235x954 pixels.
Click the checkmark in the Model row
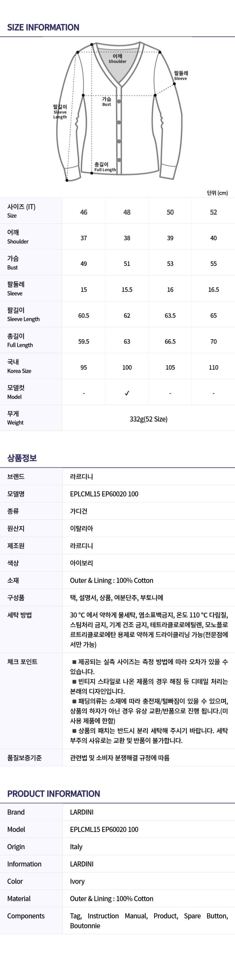[x=127, y=393]
